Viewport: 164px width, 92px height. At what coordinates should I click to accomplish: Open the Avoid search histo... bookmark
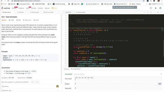pyautogui.click(x=24, y=4)
